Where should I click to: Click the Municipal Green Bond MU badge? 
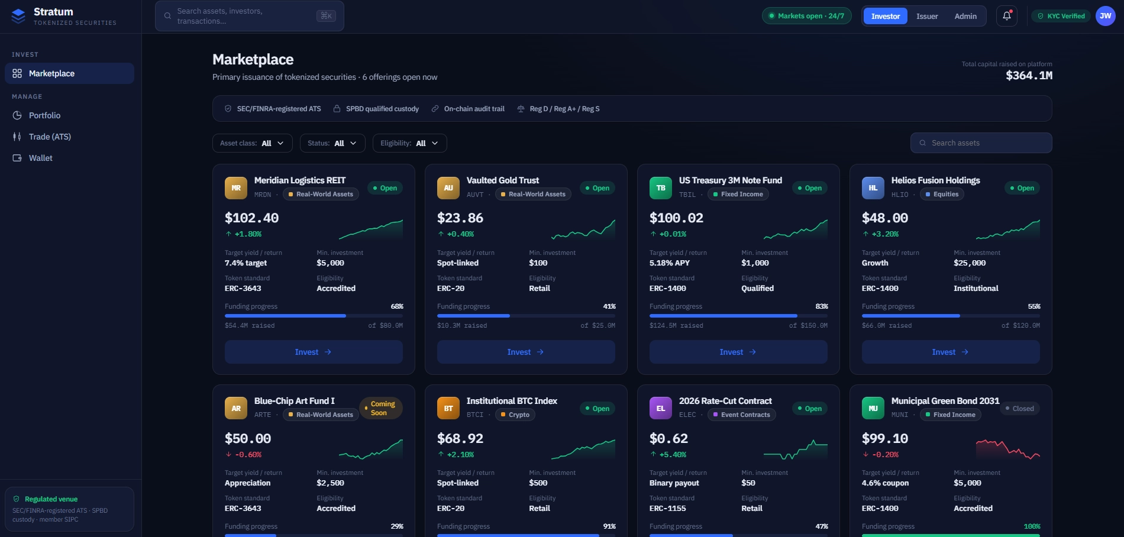point(873,408)
